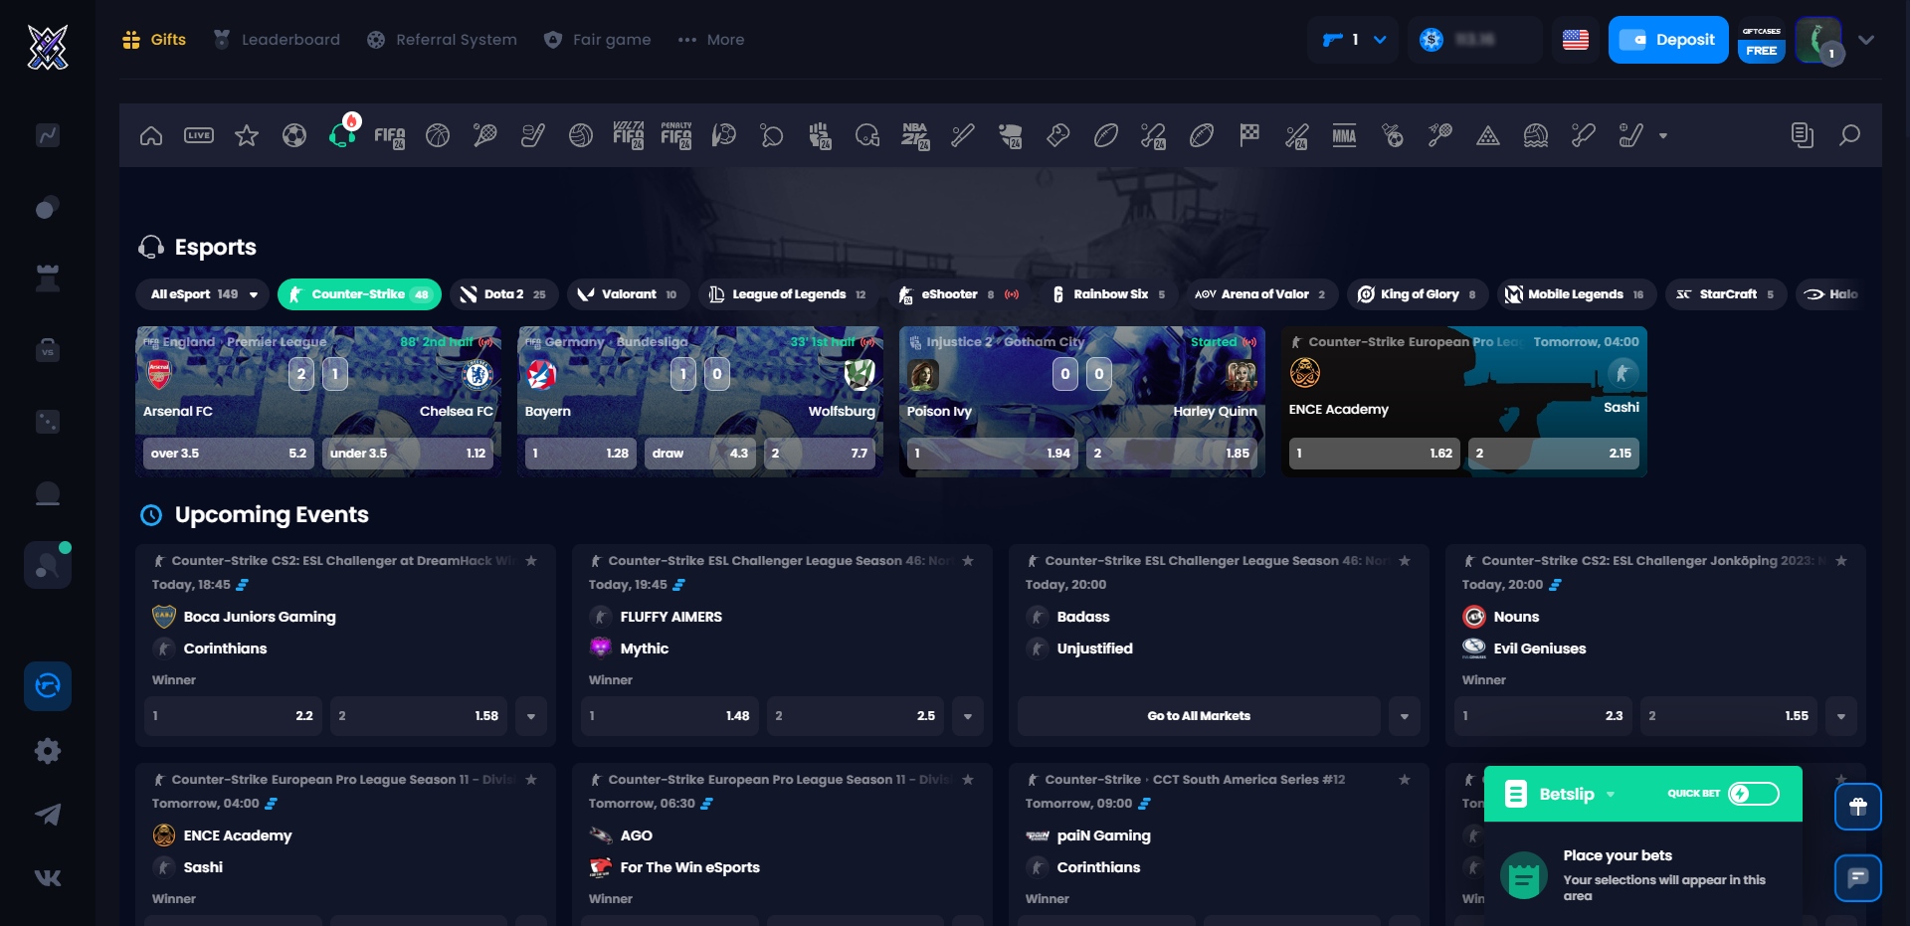Bet on ENCE Academy at odds 1.62
Screen dimensions: 1910x926
(x=1374, y=454)
